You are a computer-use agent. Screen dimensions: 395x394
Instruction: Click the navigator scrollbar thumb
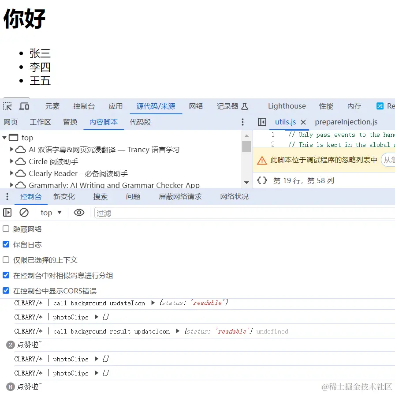click(x=246, y=147)
